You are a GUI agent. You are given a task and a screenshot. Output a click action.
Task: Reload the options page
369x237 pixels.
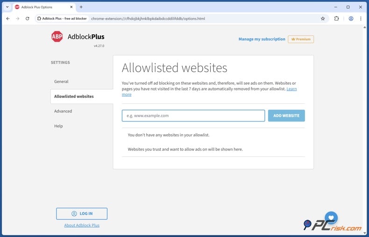point(27,19)
